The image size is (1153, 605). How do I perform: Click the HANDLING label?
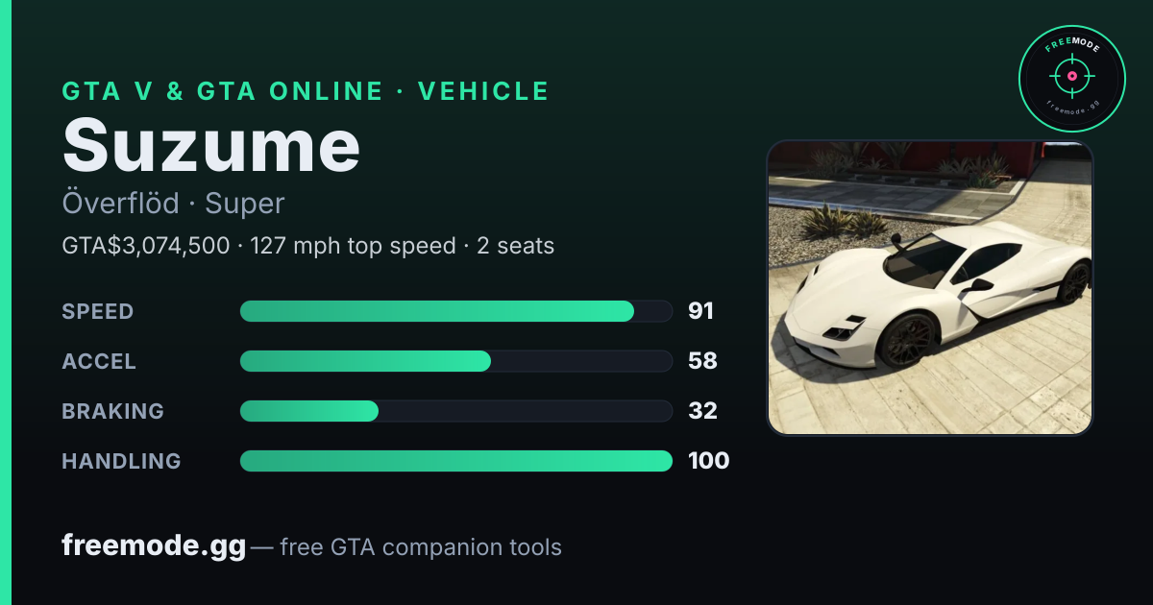click(x=121, y=461)
